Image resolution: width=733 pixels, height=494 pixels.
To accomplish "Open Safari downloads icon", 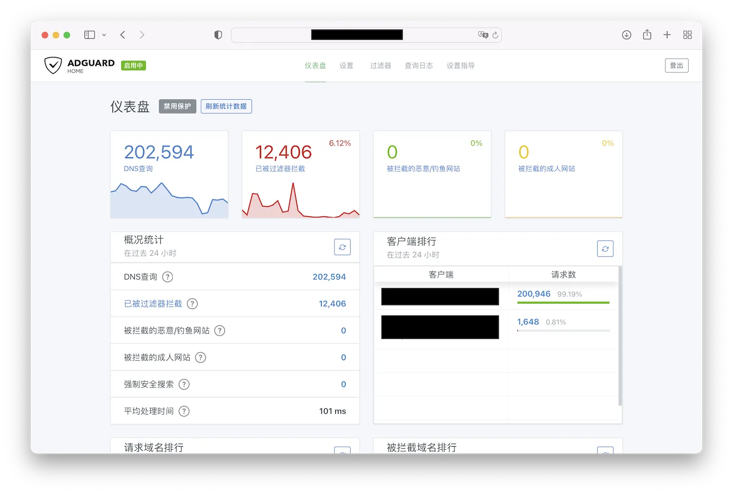I will coord(627,35).
